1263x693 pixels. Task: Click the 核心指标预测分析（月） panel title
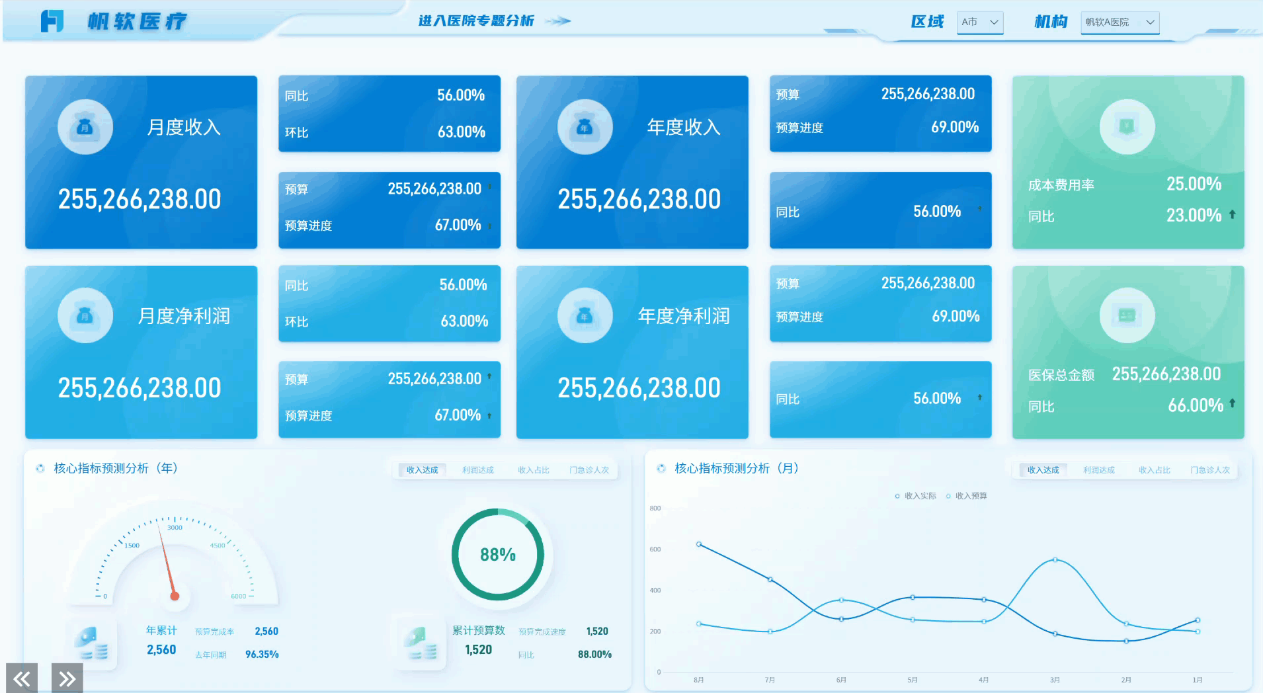tap(737, 468)
